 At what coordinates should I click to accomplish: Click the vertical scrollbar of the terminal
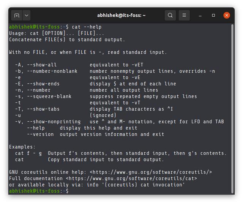pyautogui.click(x=232, y=109)
